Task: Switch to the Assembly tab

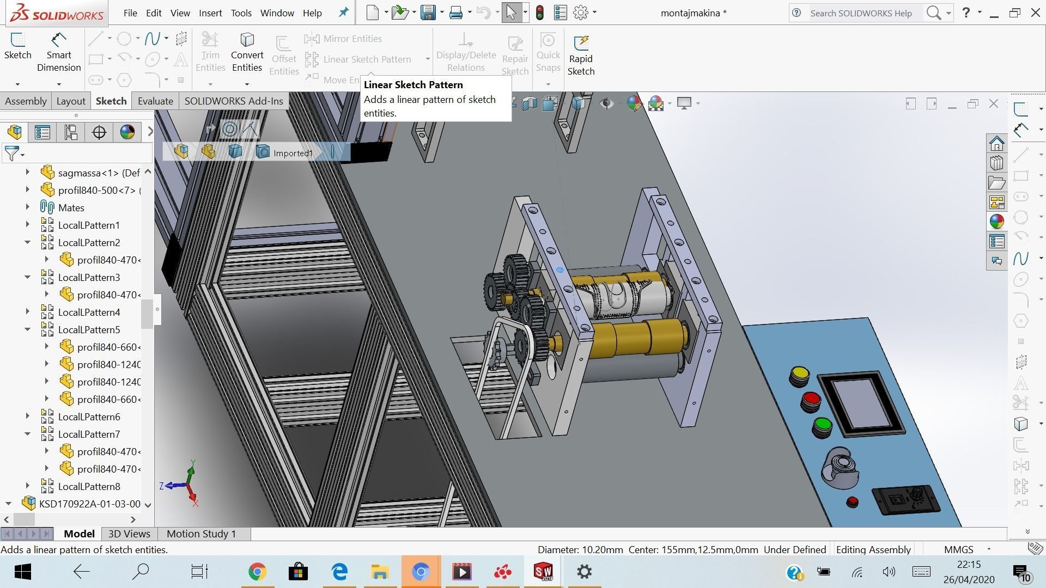Action: (26, 101)
